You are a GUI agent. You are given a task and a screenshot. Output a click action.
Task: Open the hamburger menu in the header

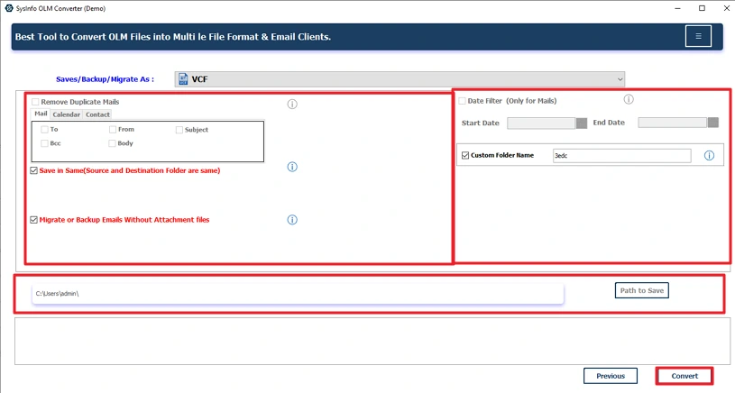click(x=698, y=36)
